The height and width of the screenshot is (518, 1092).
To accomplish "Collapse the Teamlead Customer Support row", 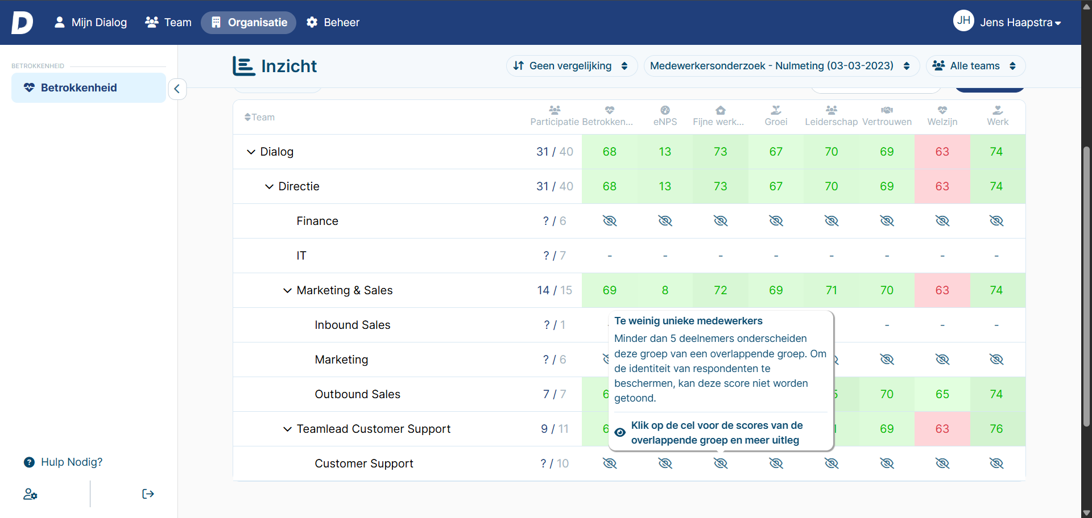I will tap(287, 429).
